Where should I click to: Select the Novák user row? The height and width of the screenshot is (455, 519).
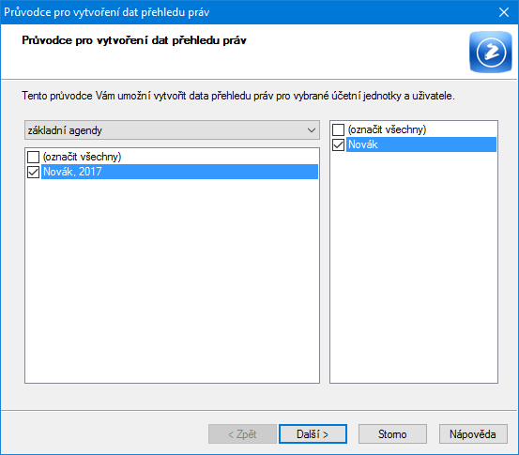pyautogui.click(x=421, y=144)
